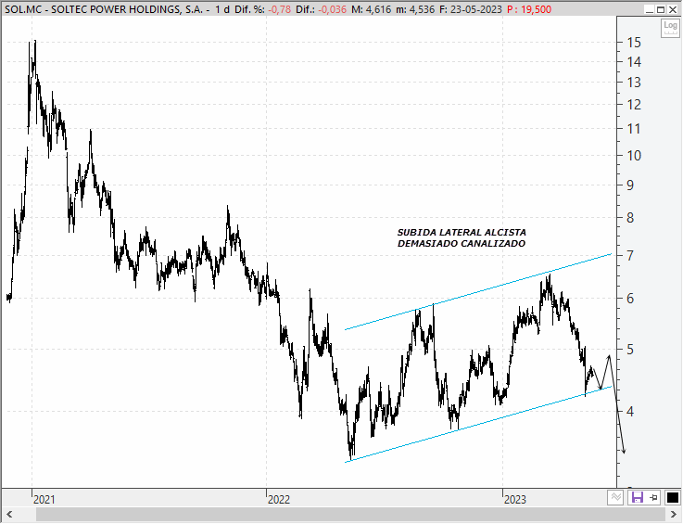Image resolution: width=683 pixels, height=524 pixels.
Task: Click the 2022 year label on time axis
Action: point(279,500)
